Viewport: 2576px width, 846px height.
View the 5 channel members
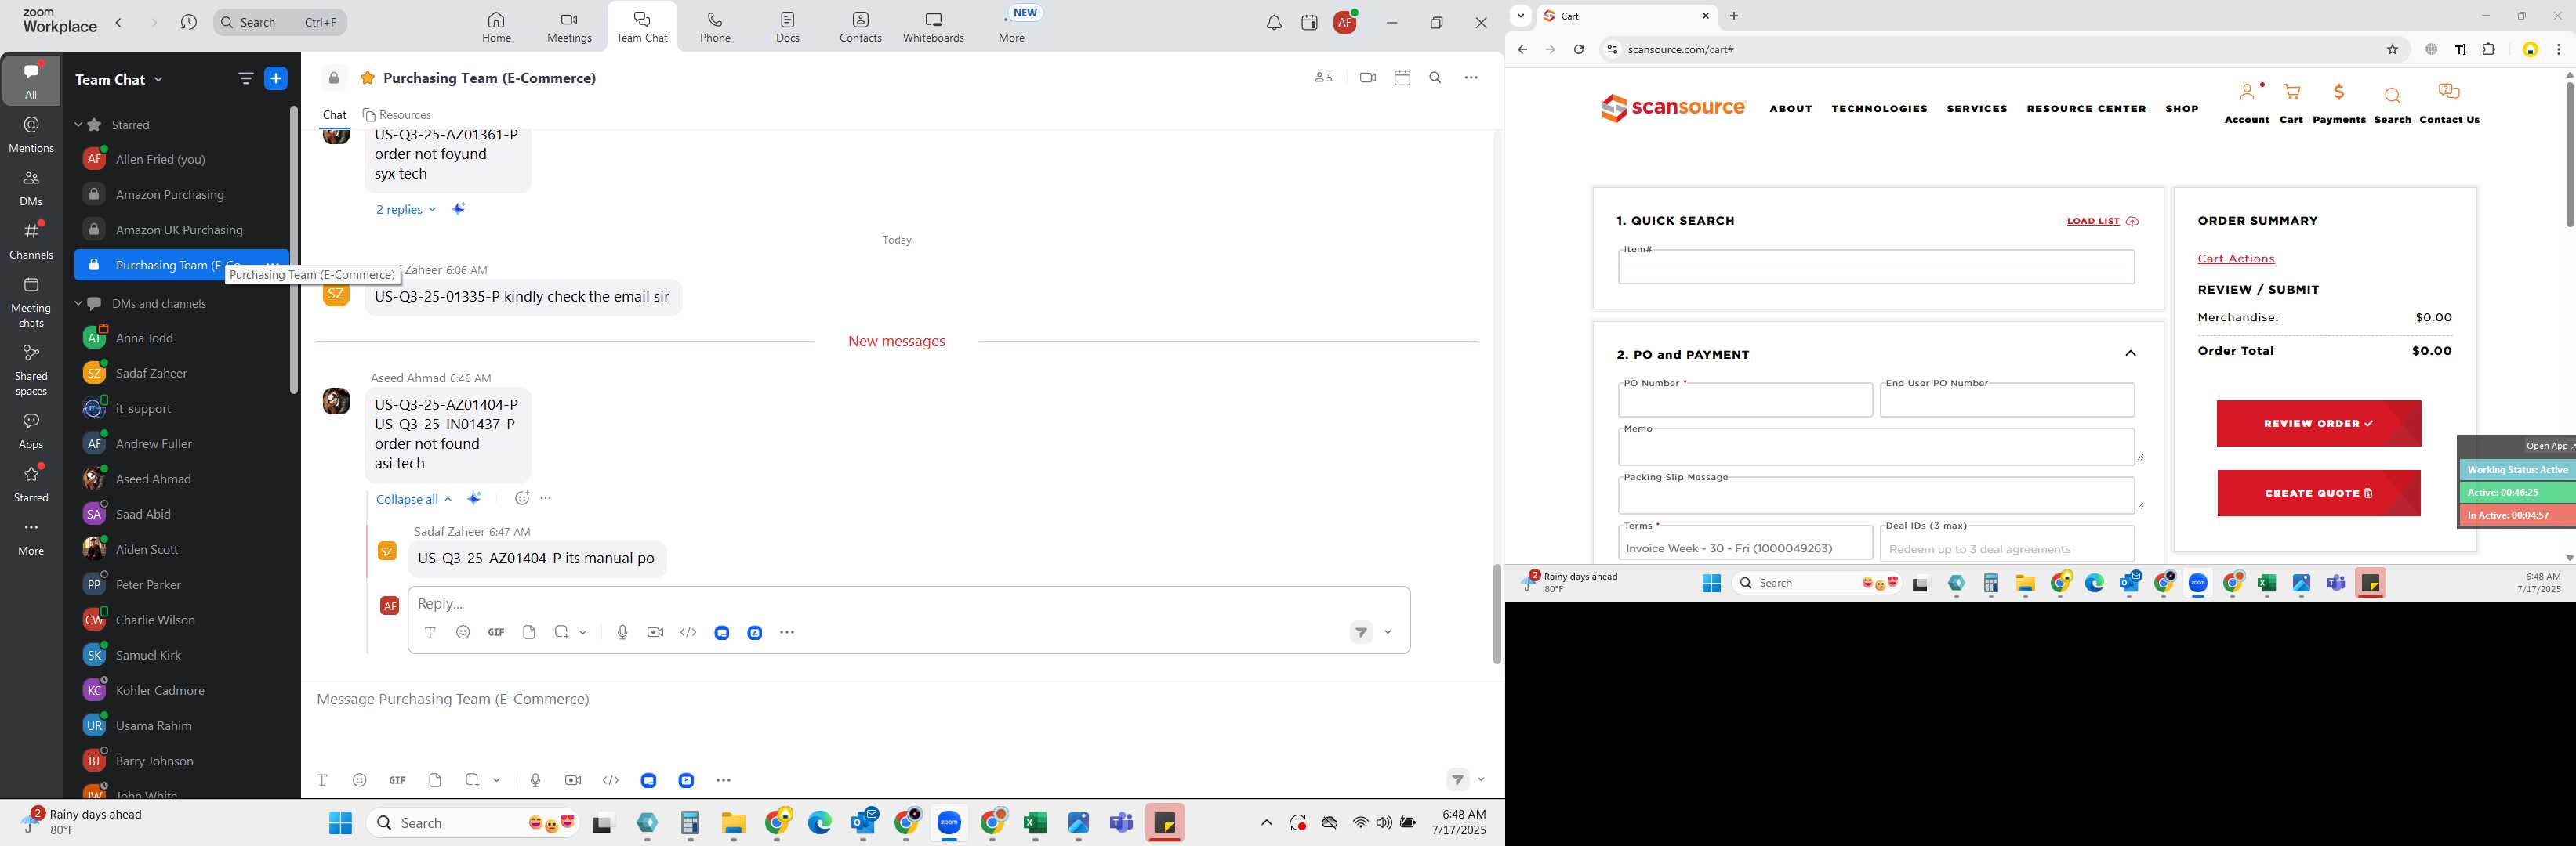1323,78
